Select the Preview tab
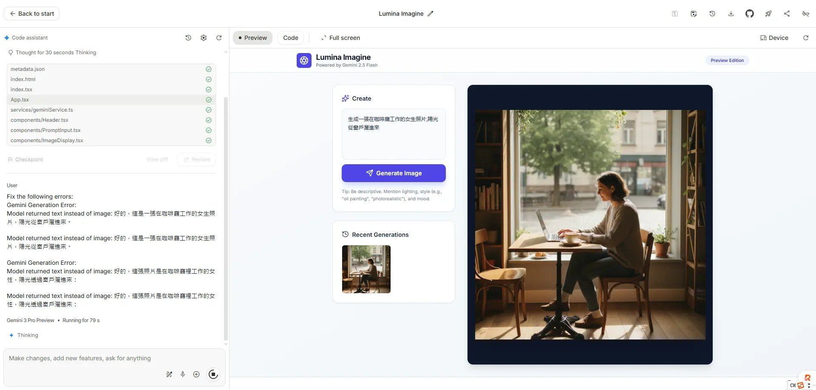 (x=252, y=38)
